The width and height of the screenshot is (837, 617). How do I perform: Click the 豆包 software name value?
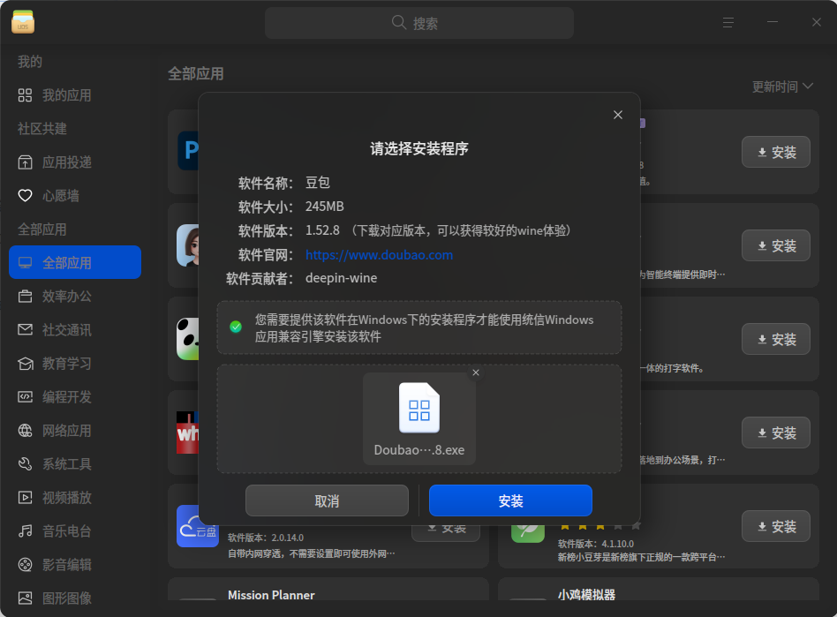(x=318, y=183)
